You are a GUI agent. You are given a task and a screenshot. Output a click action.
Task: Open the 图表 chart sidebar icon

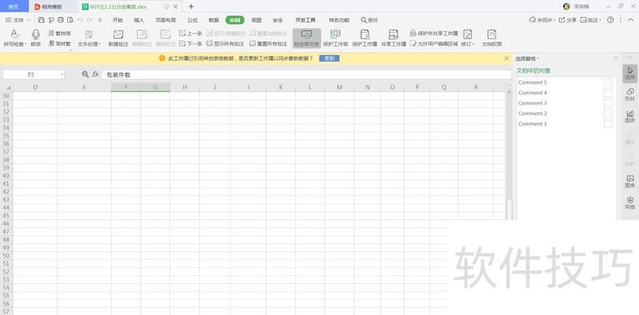[x=630, y=116]
